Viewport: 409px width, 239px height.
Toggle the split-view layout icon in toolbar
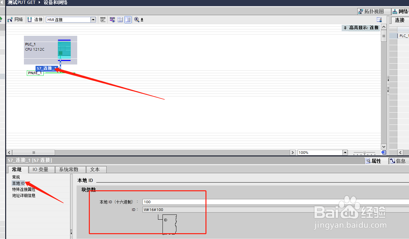click(x=128, y=20)
